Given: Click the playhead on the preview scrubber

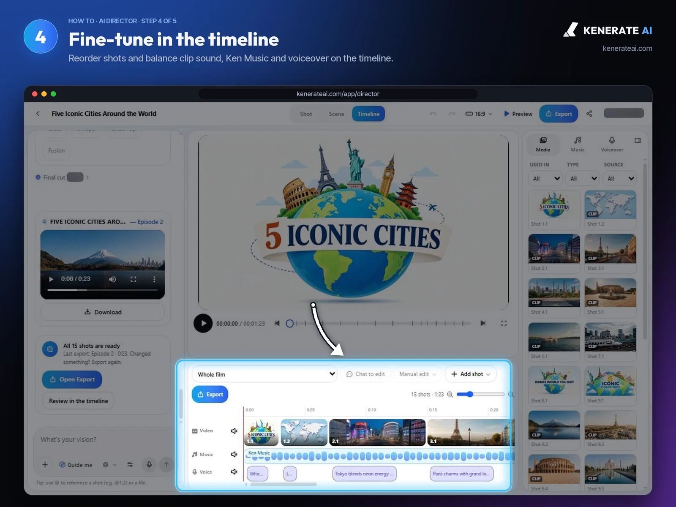Looking at the screenshot, I should click(x=289, y=323).
